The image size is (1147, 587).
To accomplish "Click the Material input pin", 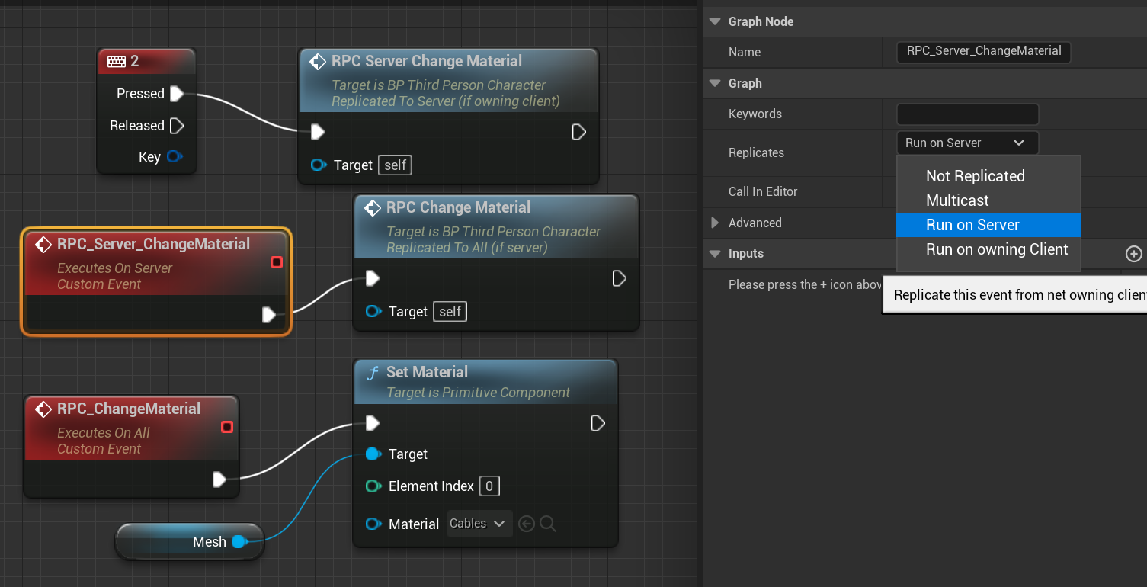I will (373, 524).
